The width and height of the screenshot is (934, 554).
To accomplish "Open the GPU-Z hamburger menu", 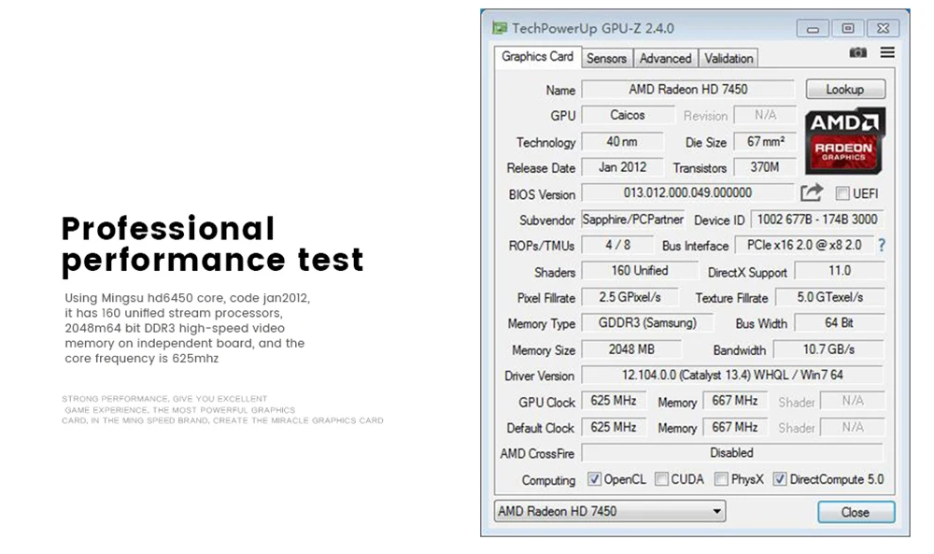I will 887,52.
